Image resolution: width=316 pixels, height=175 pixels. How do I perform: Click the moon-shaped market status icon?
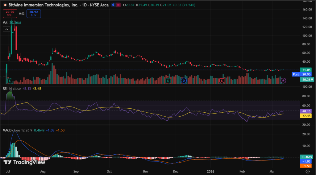[x=114, y=6]
